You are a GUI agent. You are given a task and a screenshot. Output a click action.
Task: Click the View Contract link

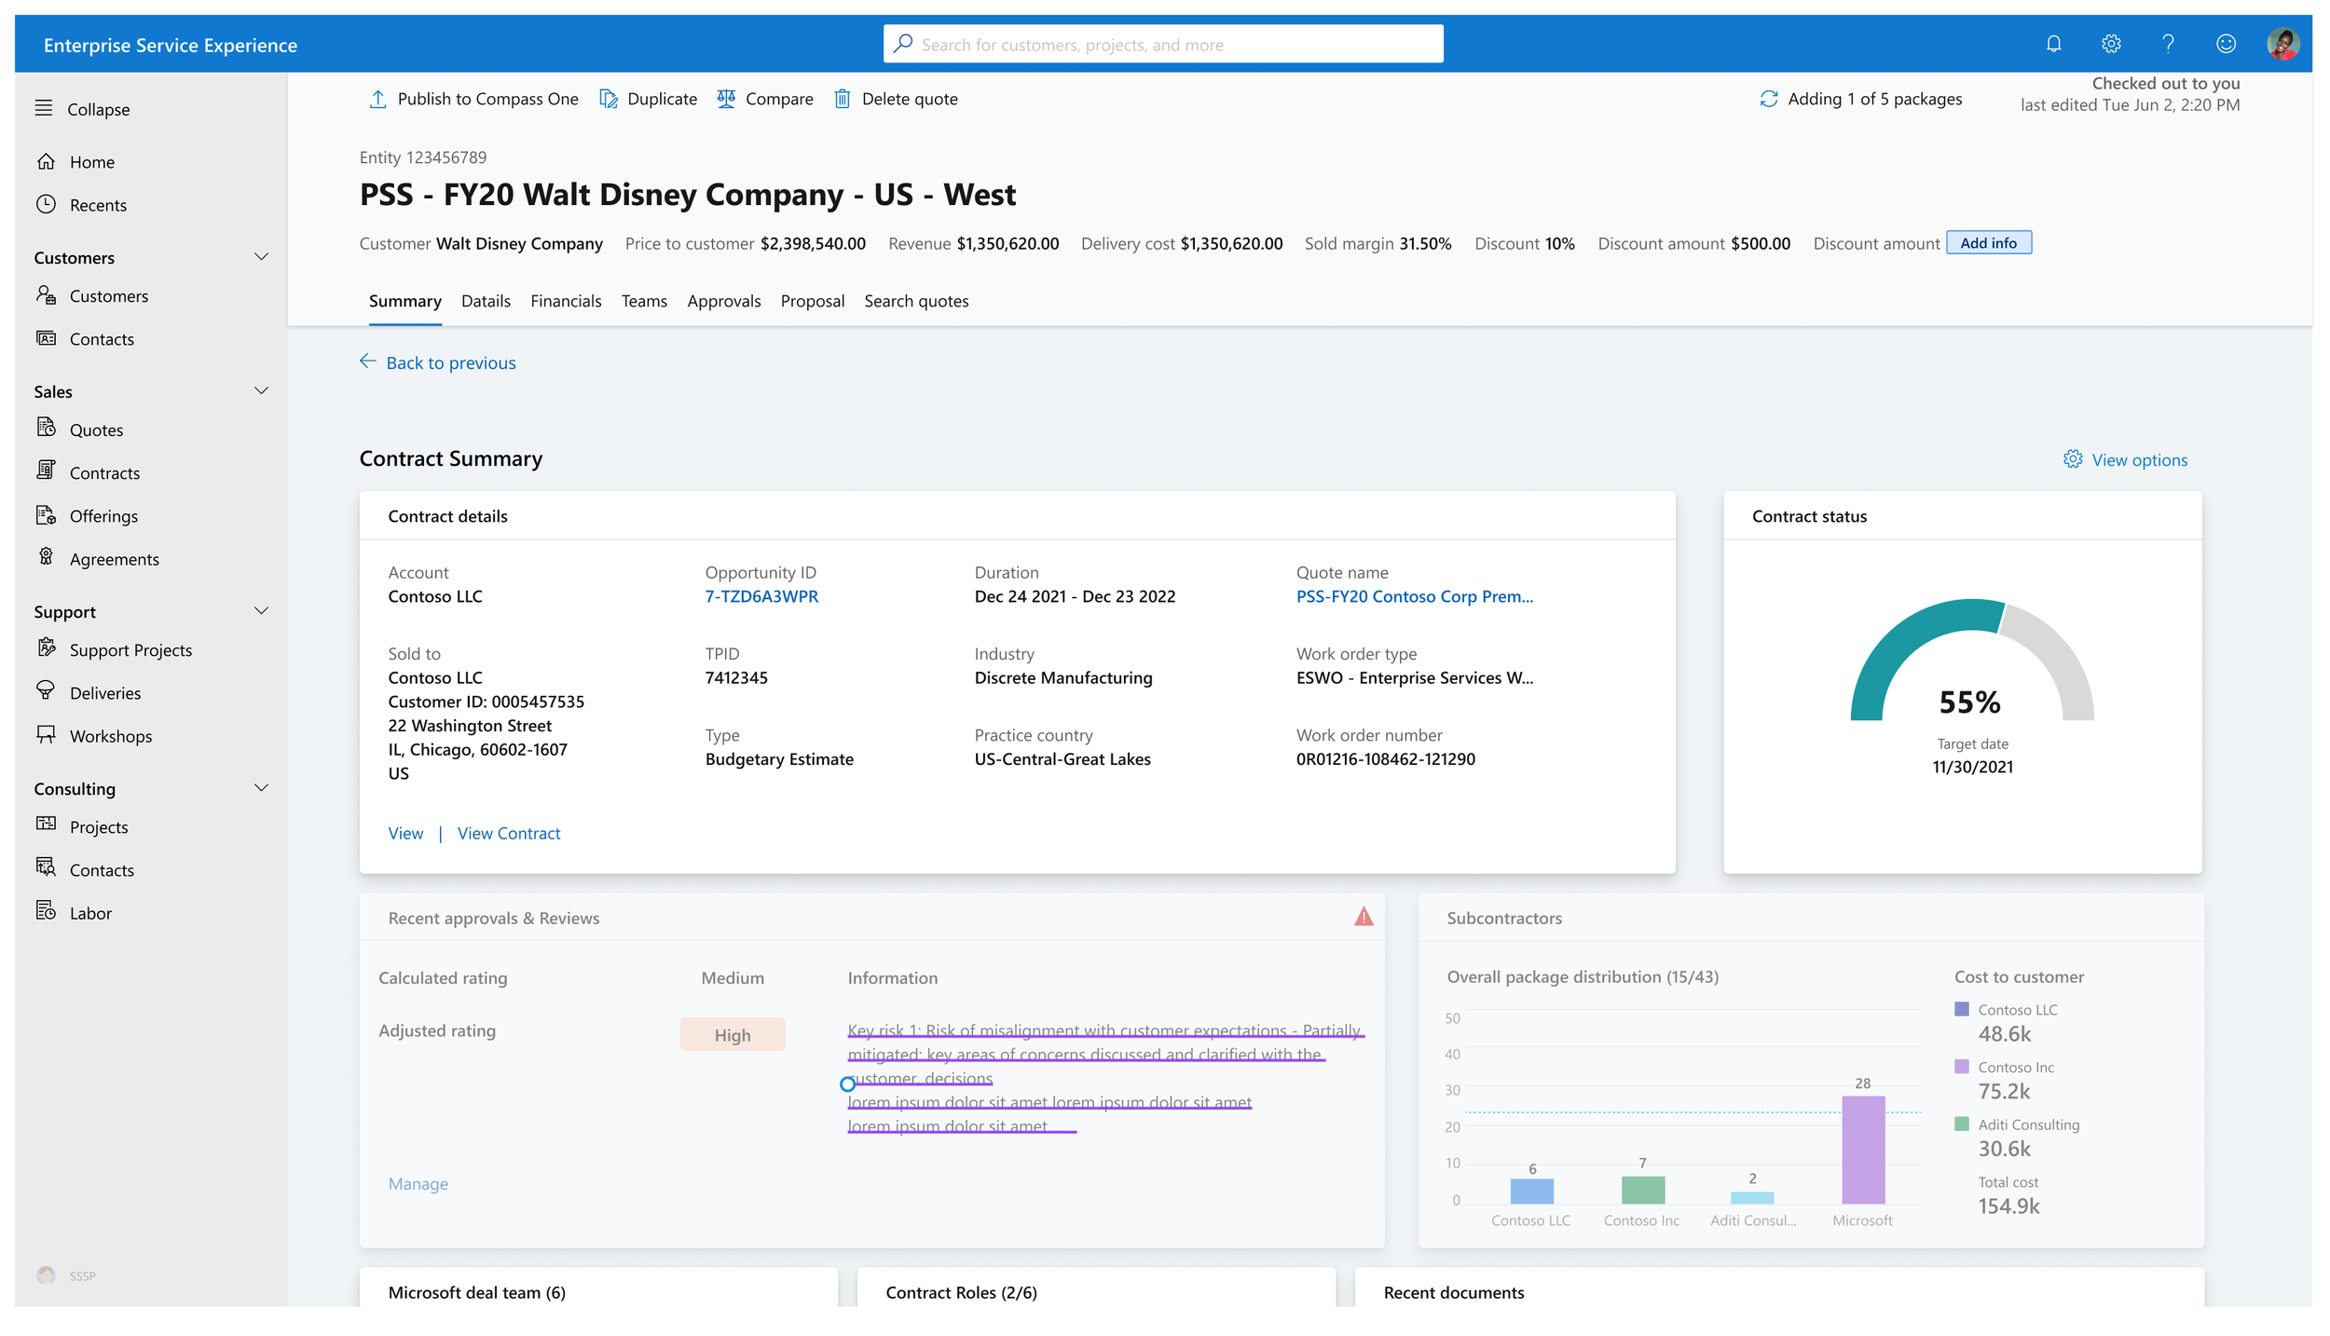[x=509, y=833]
